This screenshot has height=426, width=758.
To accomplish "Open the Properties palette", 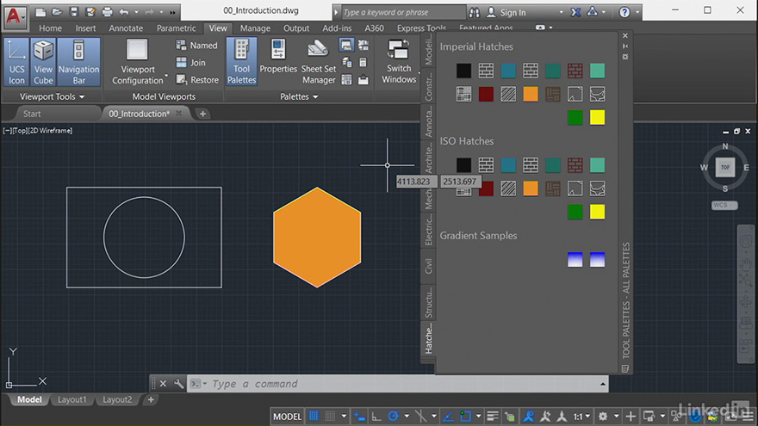I will pos(278,57).
